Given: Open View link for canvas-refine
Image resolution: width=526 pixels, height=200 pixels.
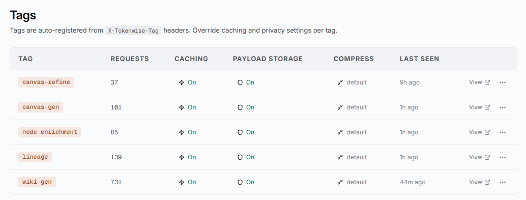Looking at the screenshot, I should tap(479, 82).
